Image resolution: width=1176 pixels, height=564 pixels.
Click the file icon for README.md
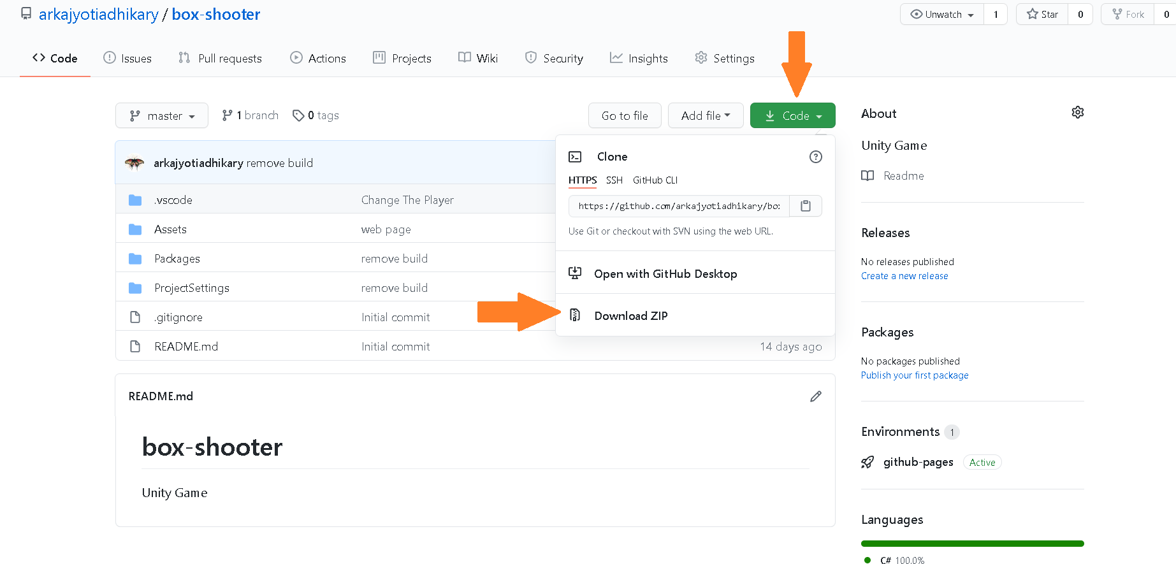click(135, 347)
